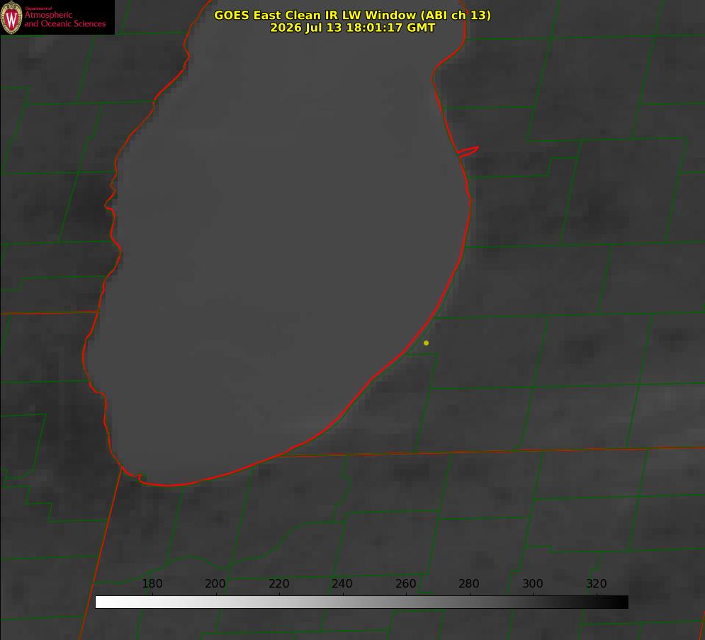
Task: Click the 220 colorbar tick label
Action: [x=278, y=583]
